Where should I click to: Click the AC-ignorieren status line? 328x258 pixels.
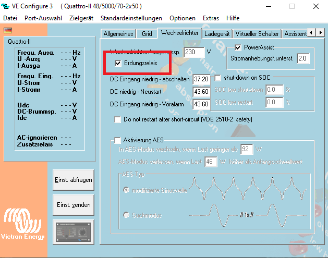(44, 138)
